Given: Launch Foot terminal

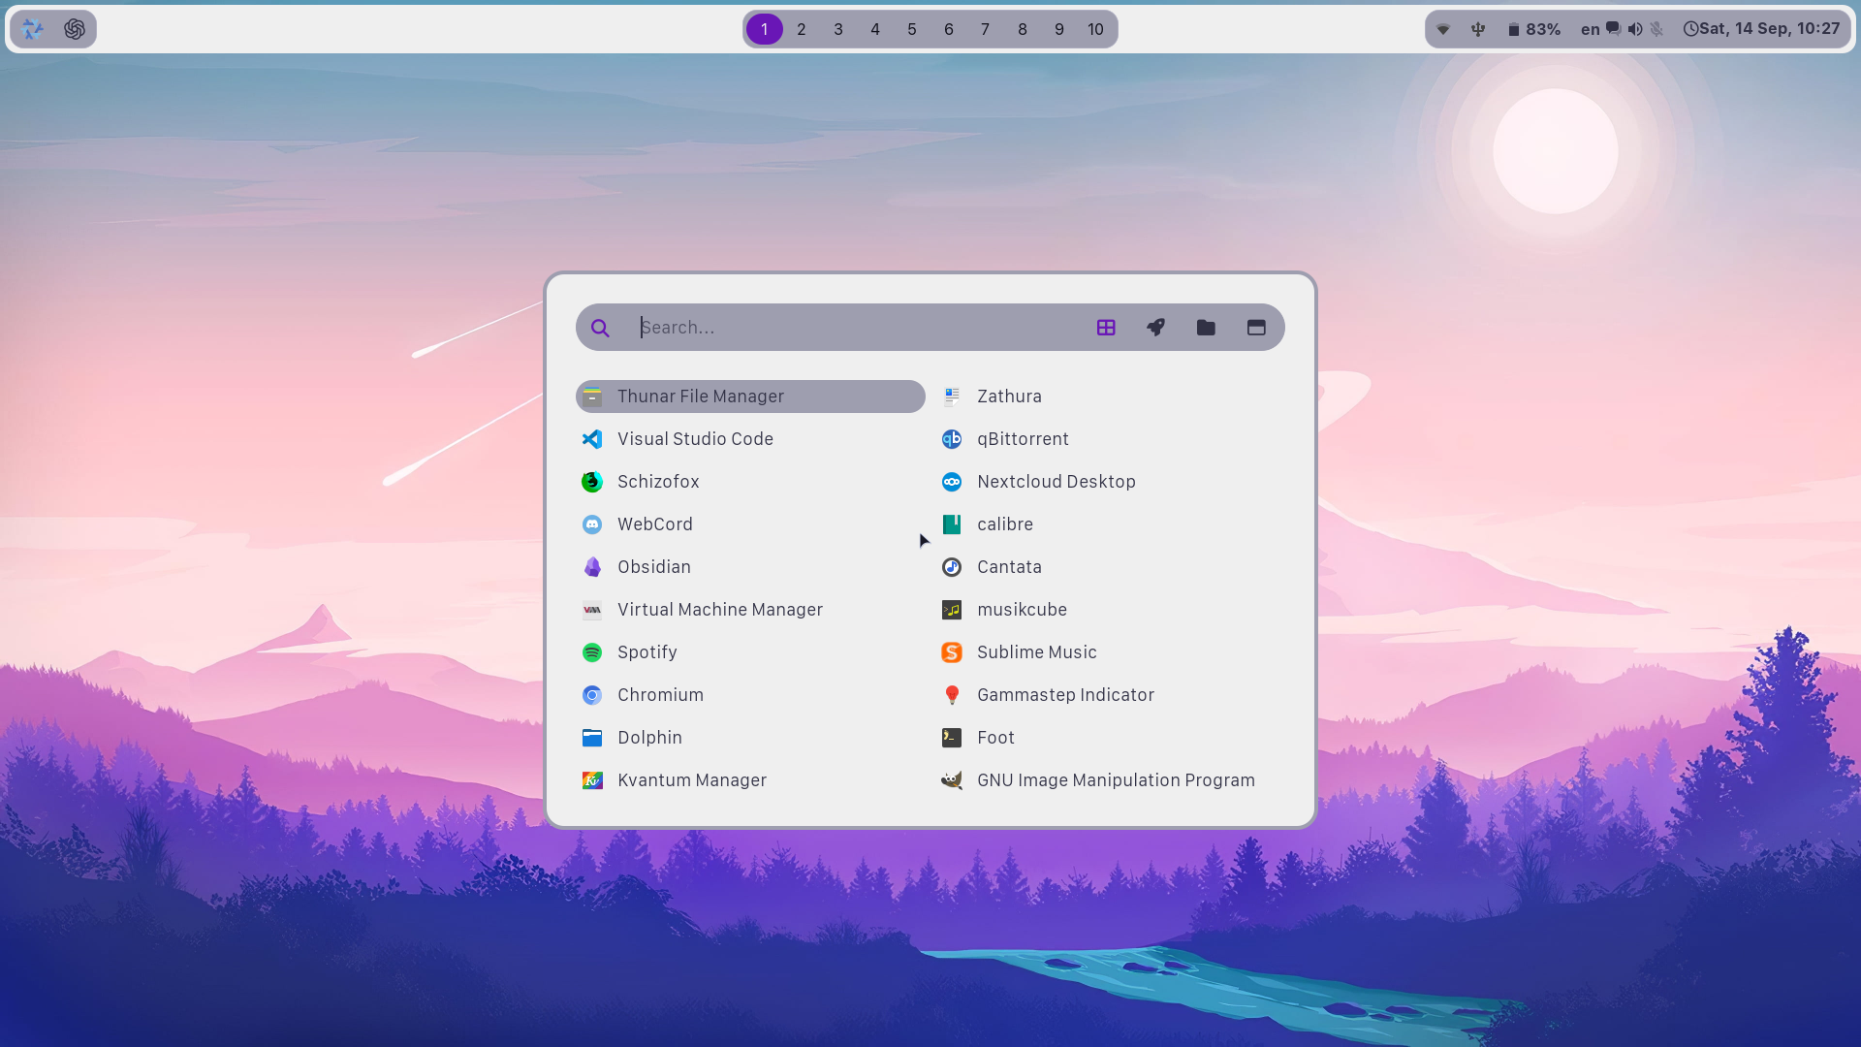Looking at the screenshot, I should 1110,738.
